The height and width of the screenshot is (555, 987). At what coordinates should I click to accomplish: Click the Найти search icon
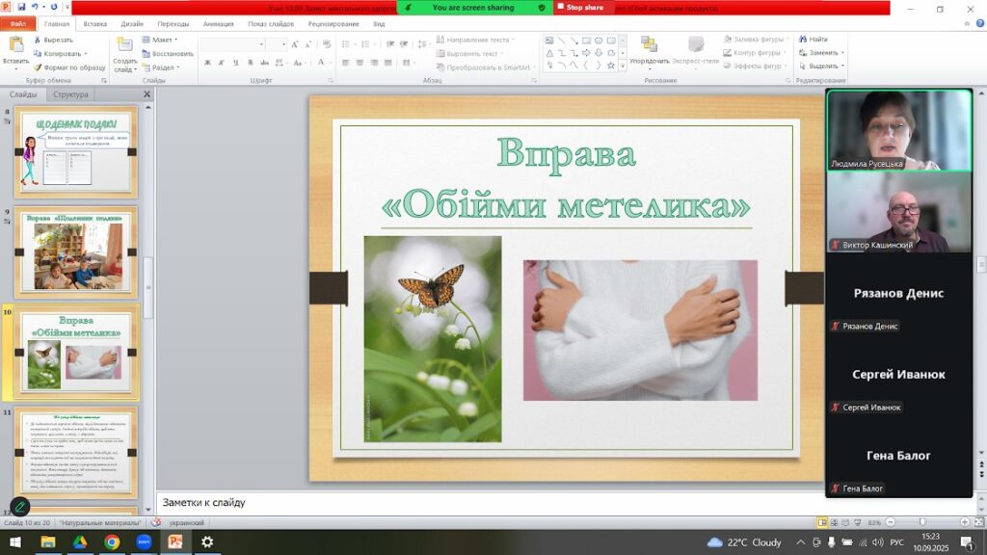pos(803,39)
